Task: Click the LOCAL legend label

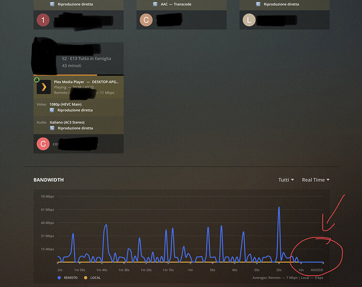Action: click(95, 278)
